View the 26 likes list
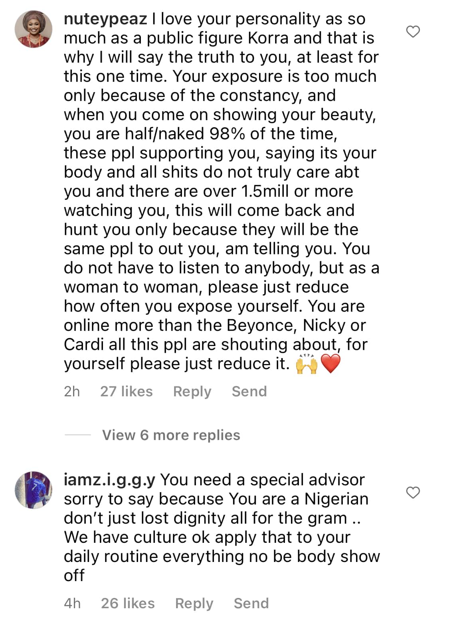This screenshot has height=635, width=449. coord(128,603)
